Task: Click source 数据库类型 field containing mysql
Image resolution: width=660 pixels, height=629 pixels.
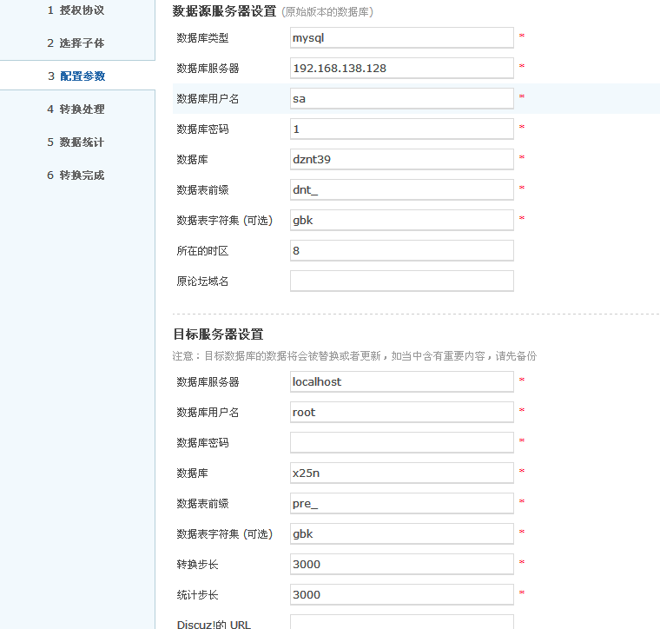Action: pos(401,38)
